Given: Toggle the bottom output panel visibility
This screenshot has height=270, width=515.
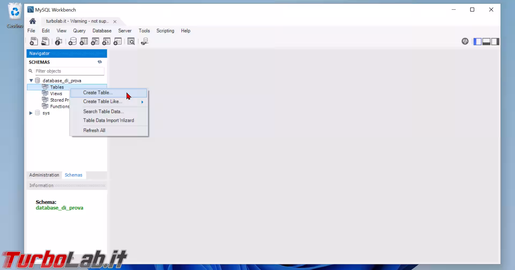Looking at the screenshot, I should coord(486,41).
